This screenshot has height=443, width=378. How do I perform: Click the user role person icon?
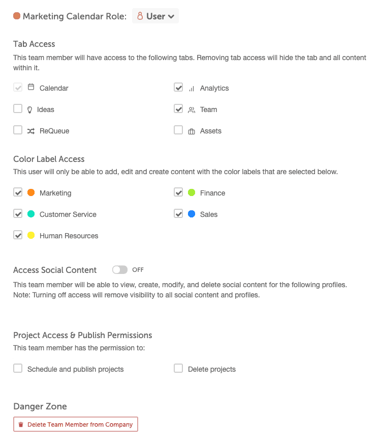[x=140, y=16]
